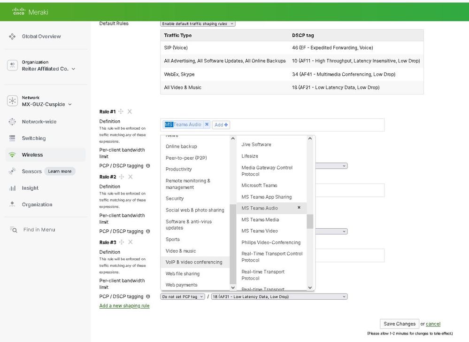Select VoIP & video conferencing category

point(194,262)
